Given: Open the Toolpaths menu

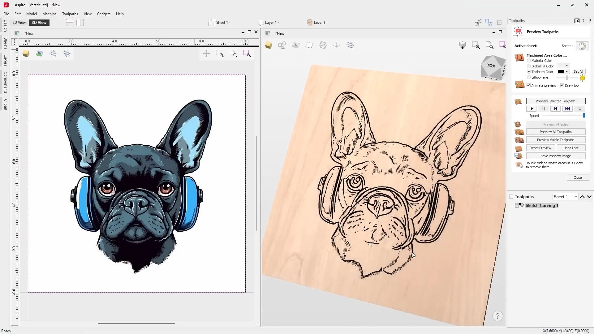Looking at the screenshot, I should tap(70, 14).
